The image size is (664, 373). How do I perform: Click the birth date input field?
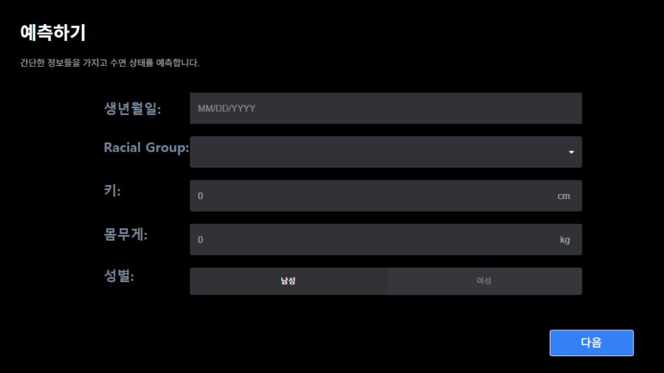[x=385, y=108]
